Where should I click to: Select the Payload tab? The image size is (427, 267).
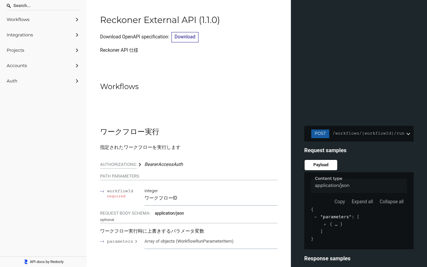tap(321, 165)
